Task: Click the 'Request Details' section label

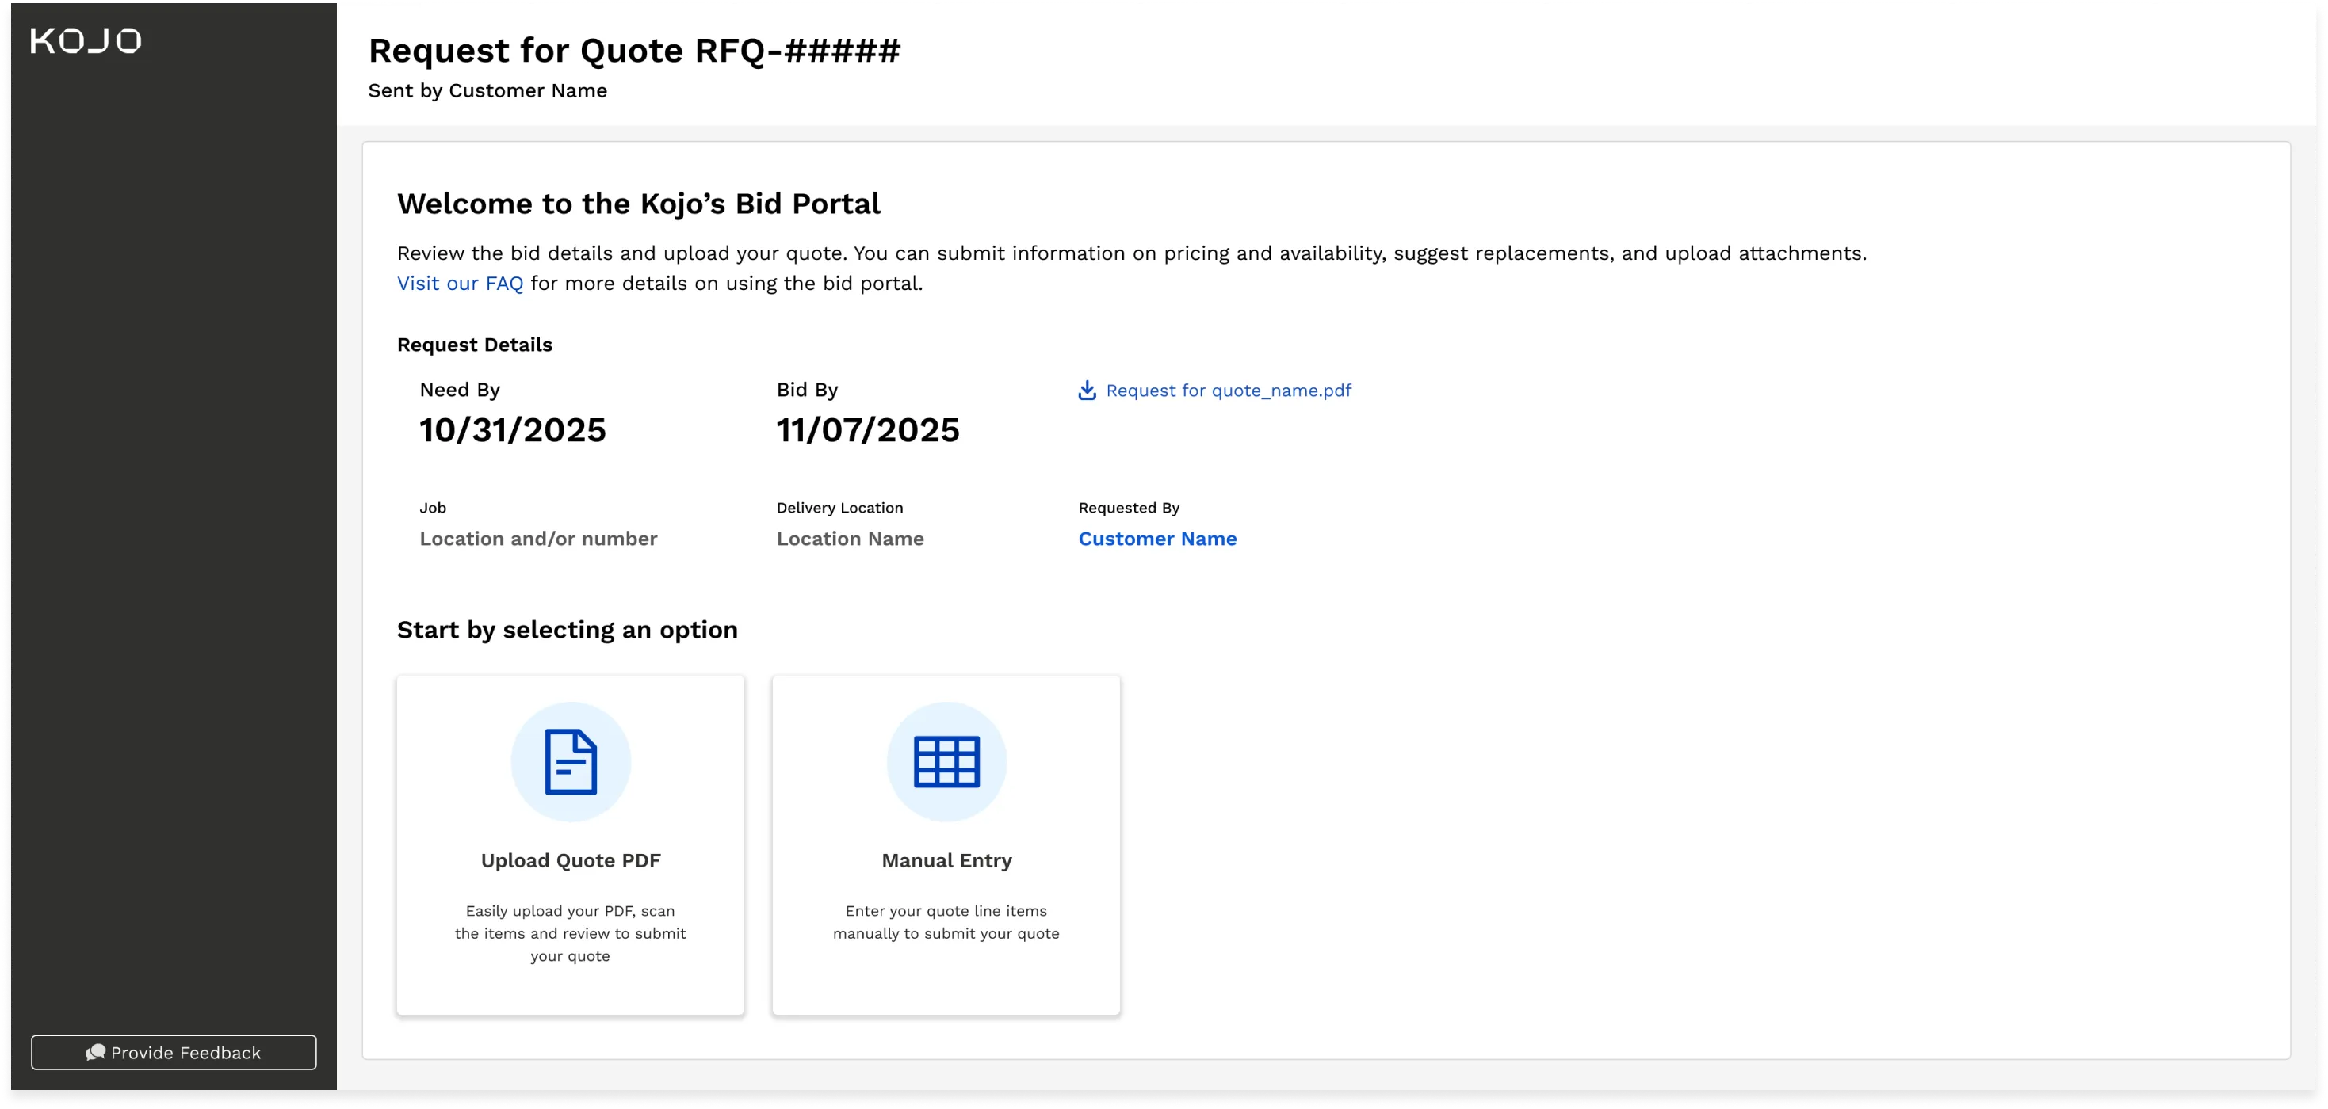Action: 475,345
